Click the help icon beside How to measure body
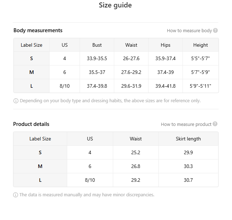The width and height of the screenshot is (232, 220). 215,30
